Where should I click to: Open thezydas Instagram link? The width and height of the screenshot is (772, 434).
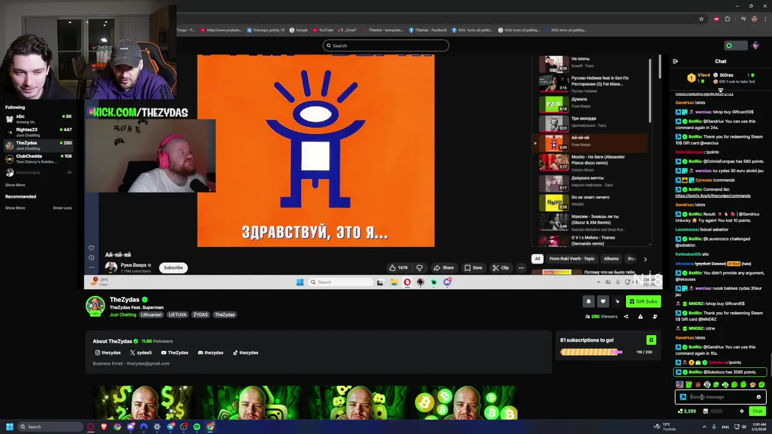click(107, 353)
